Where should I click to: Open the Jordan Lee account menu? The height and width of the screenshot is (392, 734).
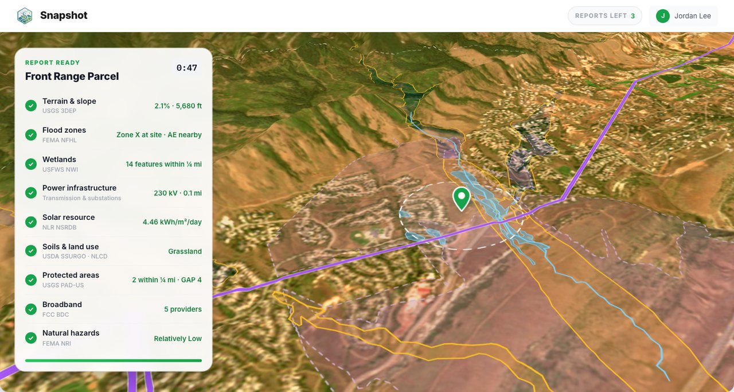coord(684,16)
